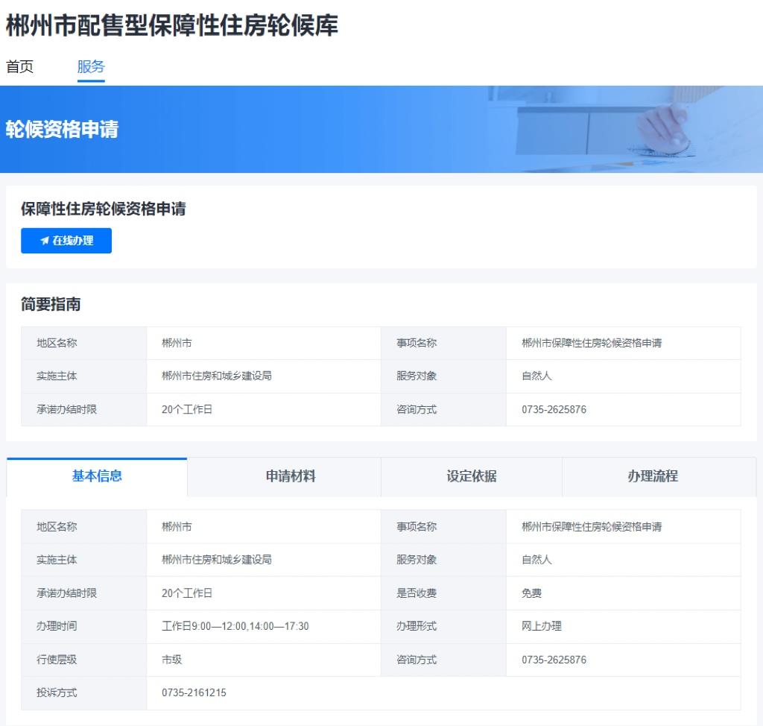Click complaint phone 0735-2161215
763x726 pixels.
tap(194, 693)
